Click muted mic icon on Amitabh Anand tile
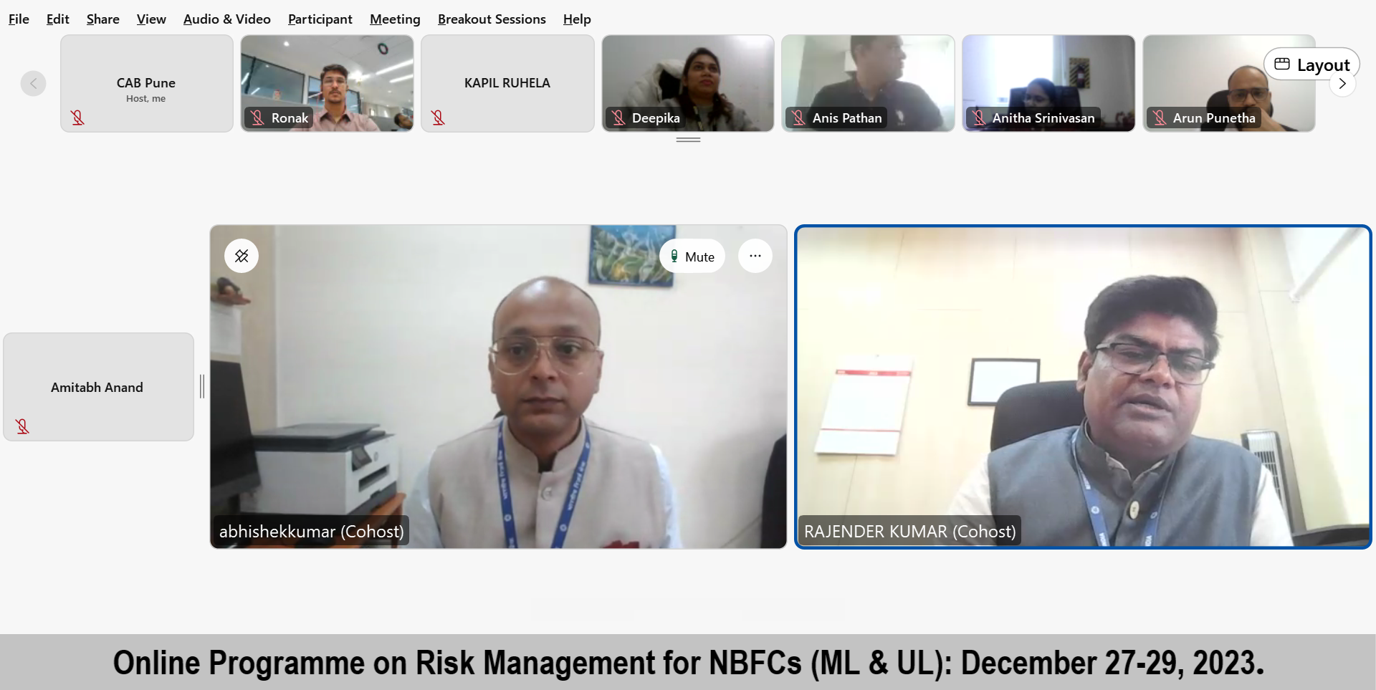This screenshot has width=1376, height=690. click(x=22, y=426)
